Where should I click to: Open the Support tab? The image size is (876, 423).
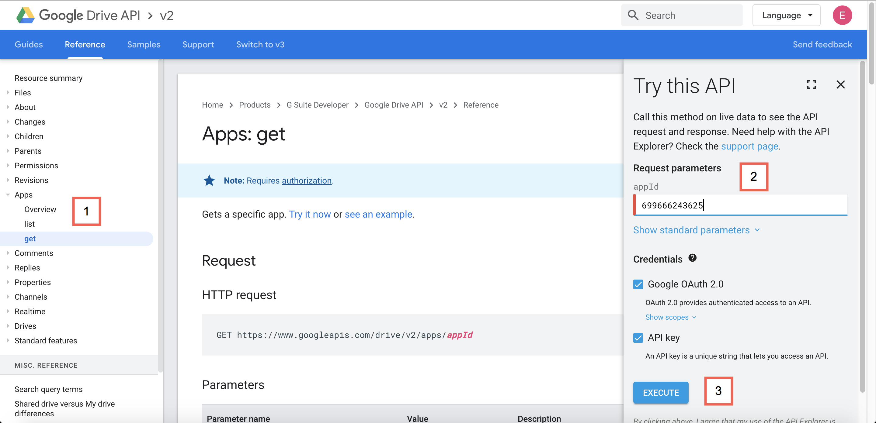[x=198, y=44]
